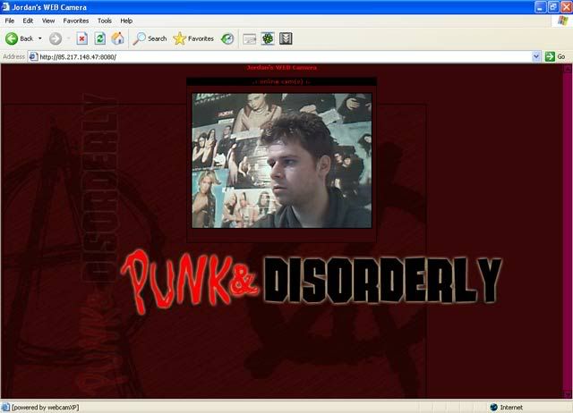This screenshot has width=573, height=413.
Task: Open the Search toolbar button
Action: pos(150,38)
